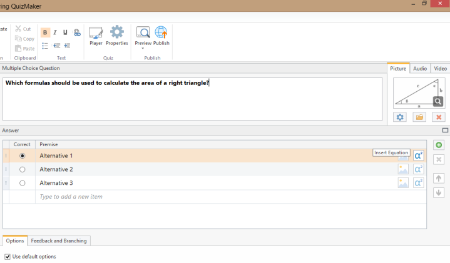Grab the drag handle of Alternative 3 row
The image size is (450, 263).
6,183
